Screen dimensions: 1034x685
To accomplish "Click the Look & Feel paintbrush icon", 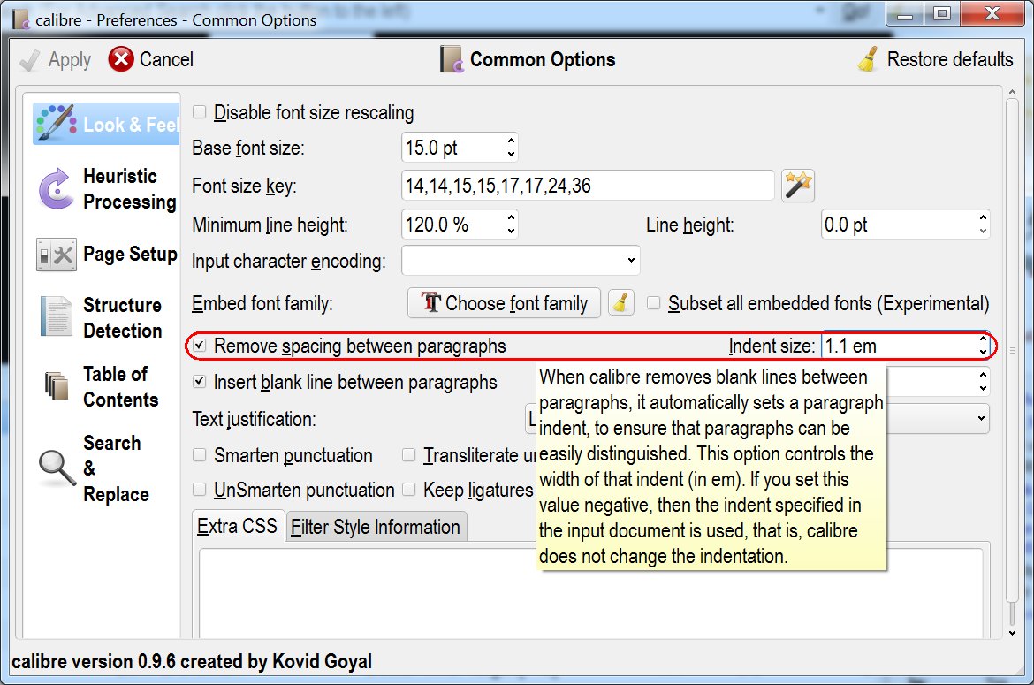I will coord(56,123).
